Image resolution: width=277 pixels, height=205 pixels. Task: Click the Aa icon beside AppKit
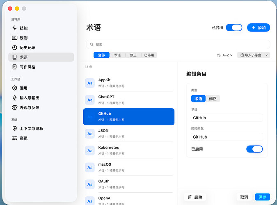pos(90,83)
